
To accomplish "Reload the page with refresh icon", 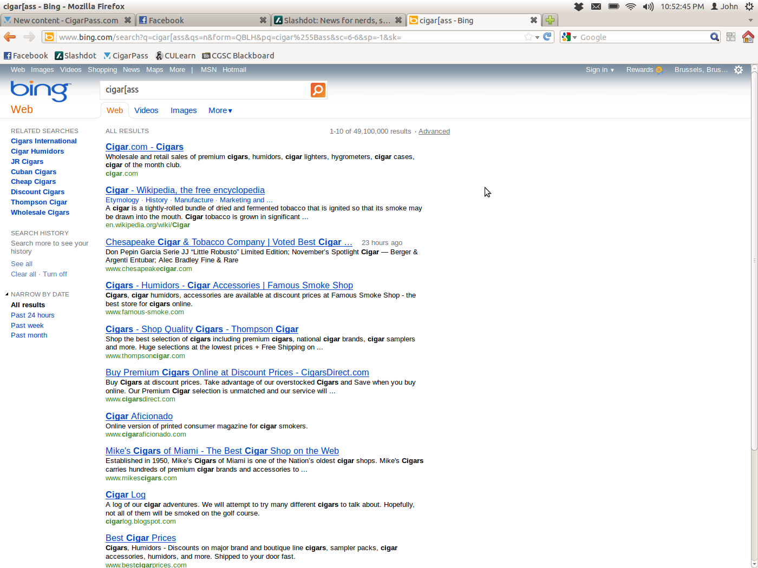I will [547, 37].
